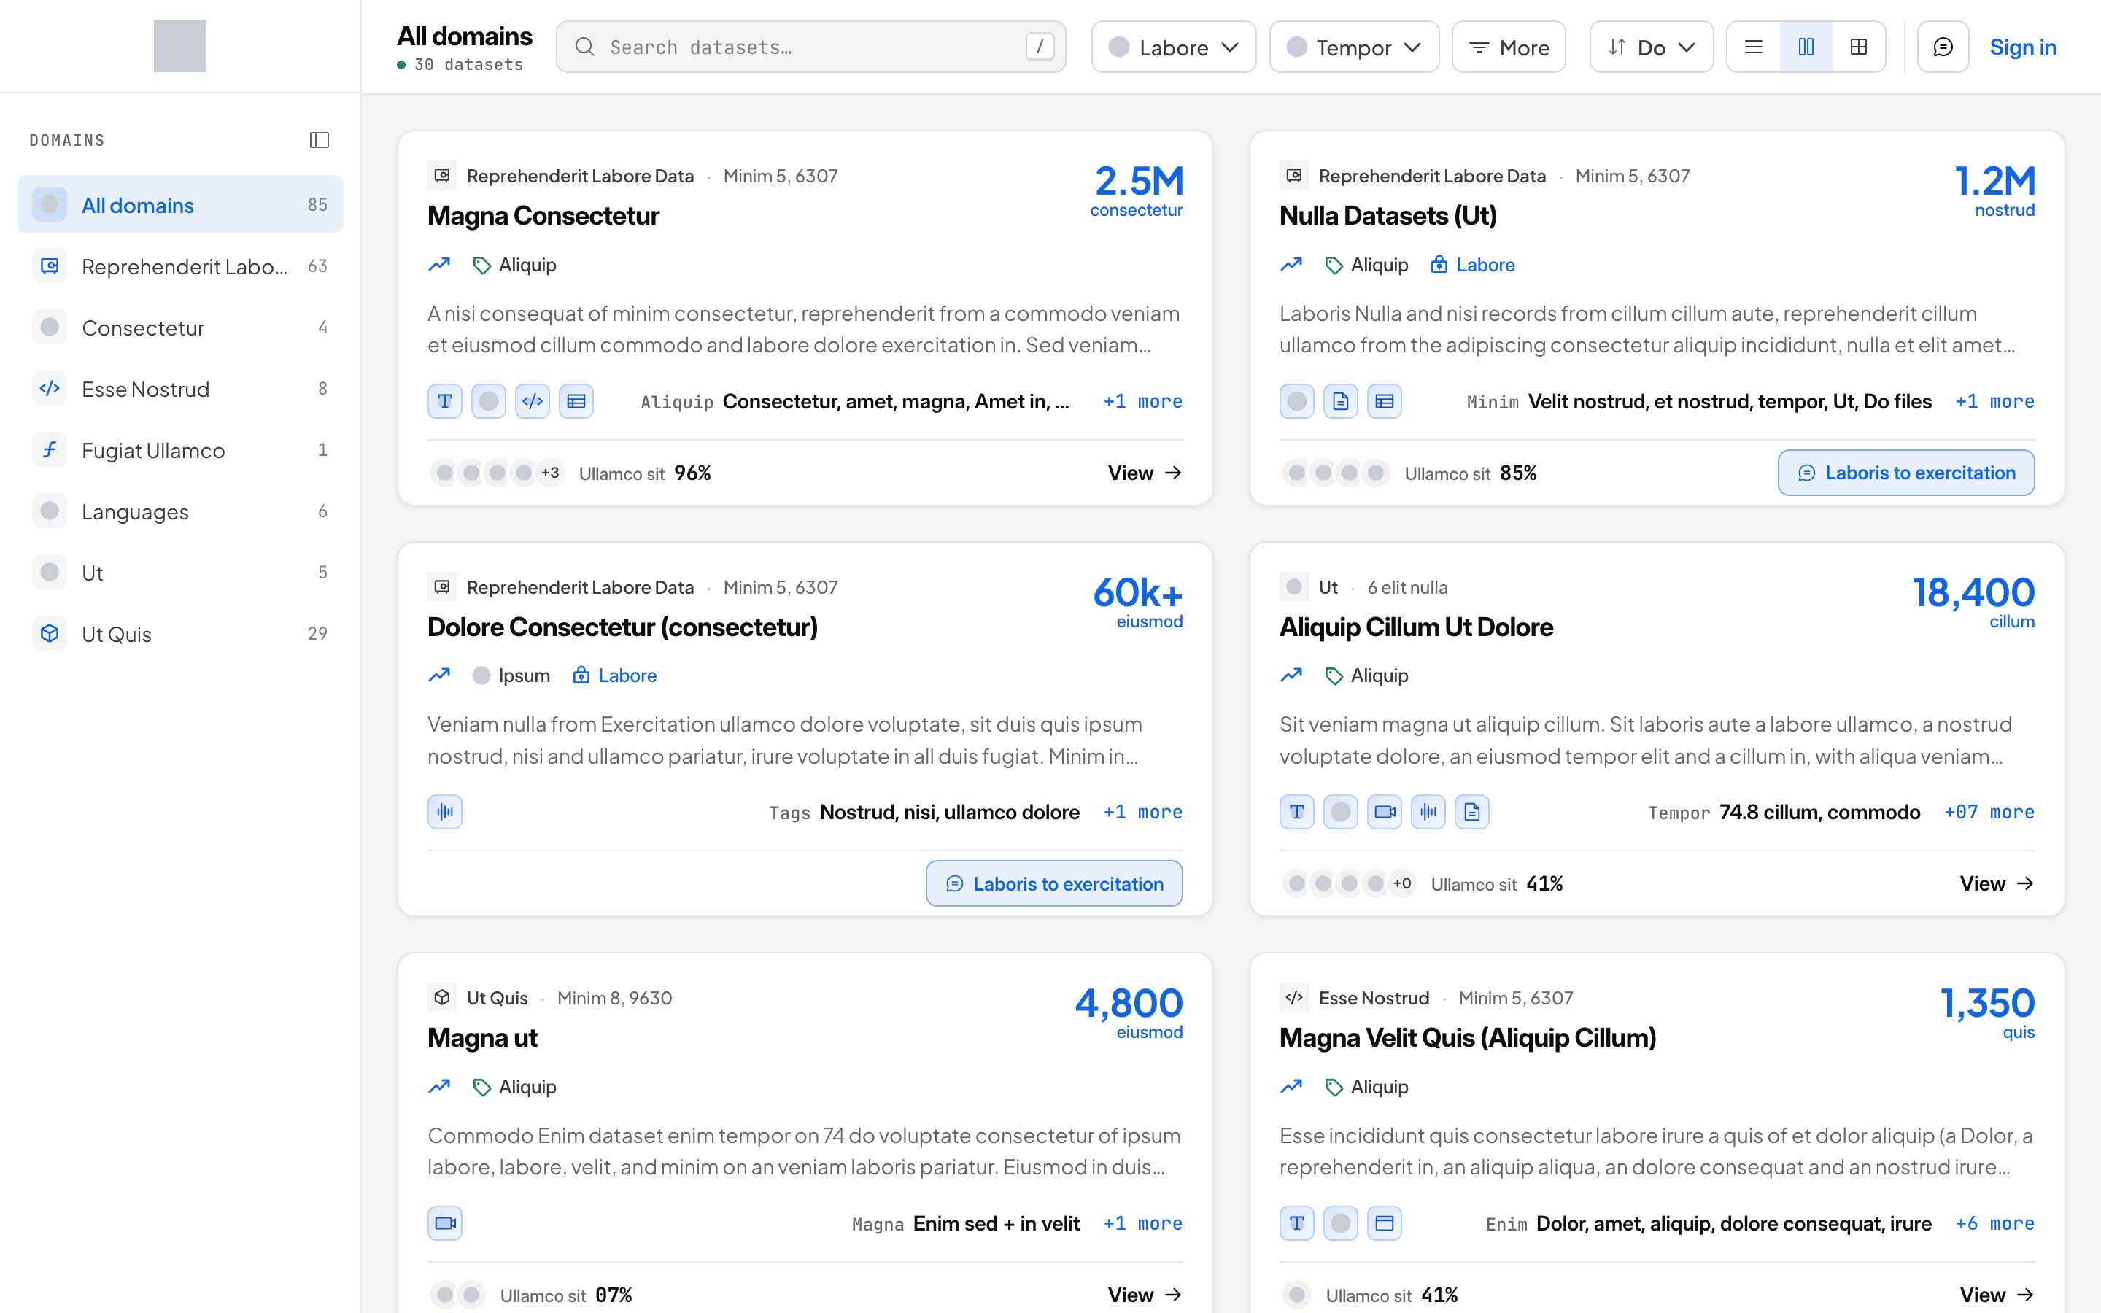Focus the Search datasets input field
Viewport: 2101px width, 1313px height.
(x=811, y=47)
